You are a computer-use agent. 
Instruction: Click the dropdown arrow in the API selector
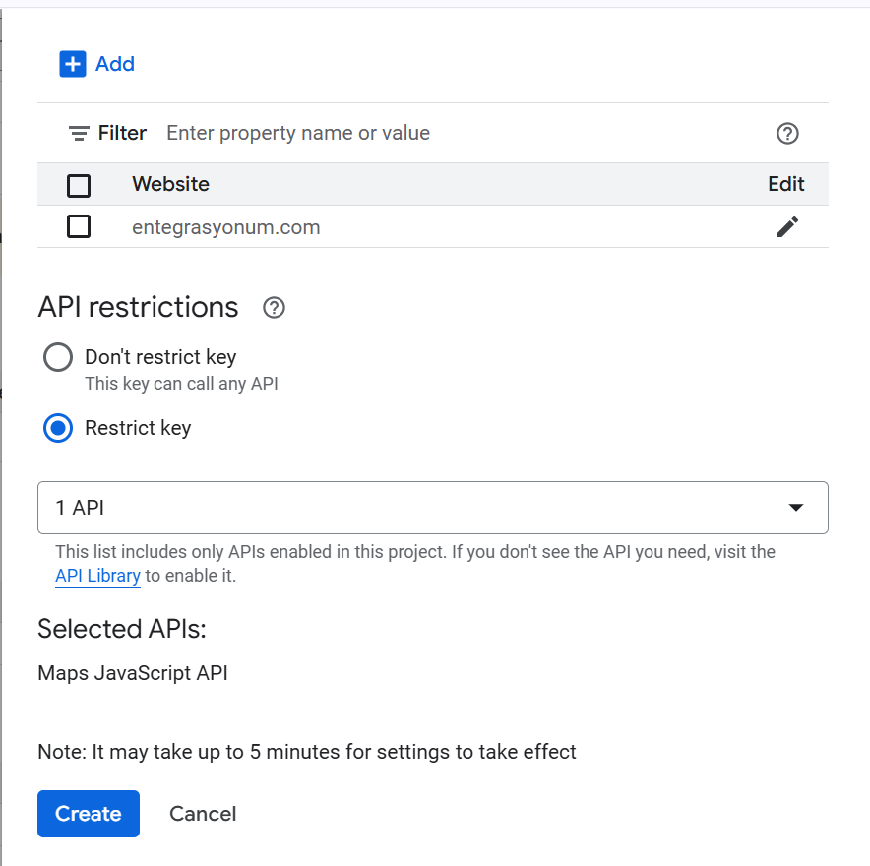tap(796, 508)
